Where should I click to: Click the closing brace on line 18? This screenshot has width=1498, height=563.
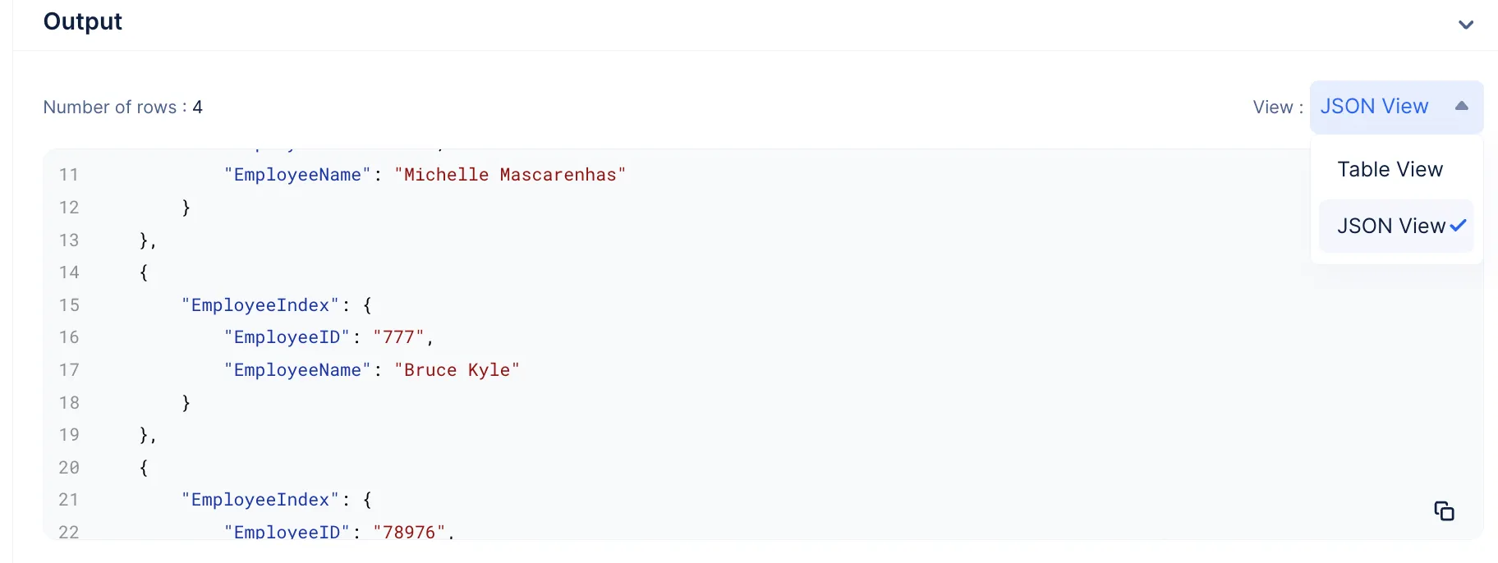186,403
